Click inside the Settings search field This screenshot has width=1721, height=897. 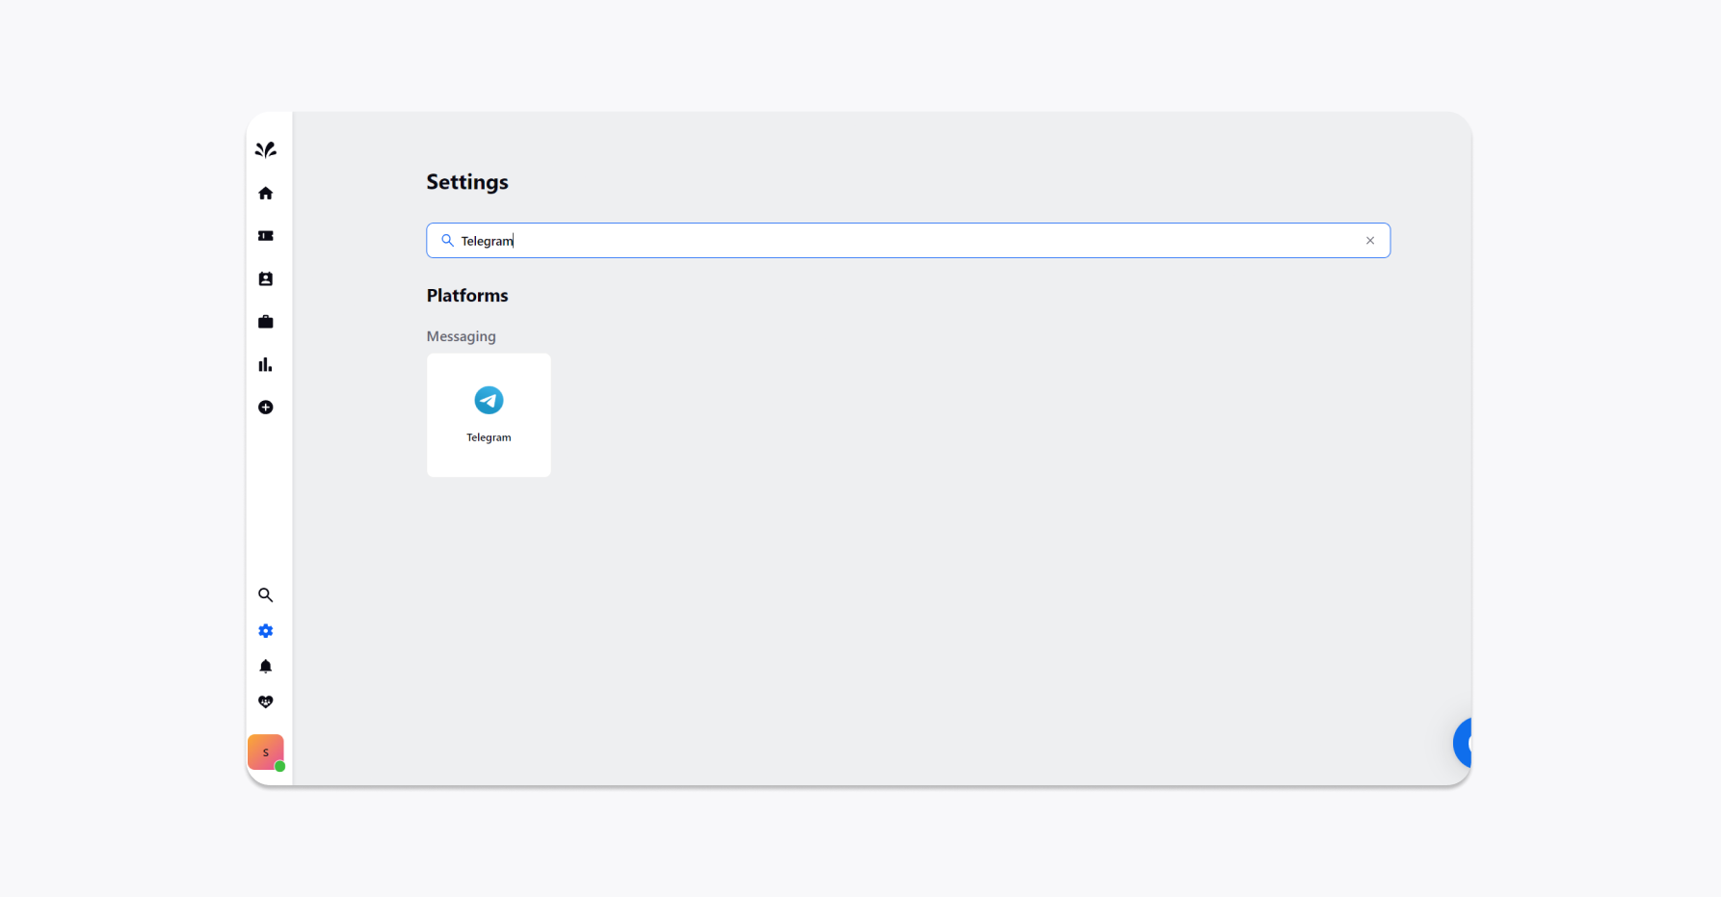pos(909,241)
